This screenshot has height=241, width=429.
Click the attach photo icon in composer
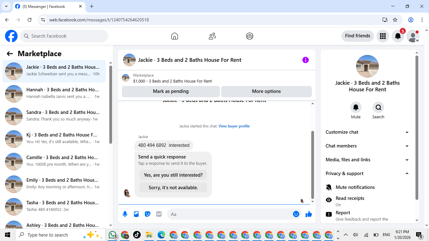point(136,214)
